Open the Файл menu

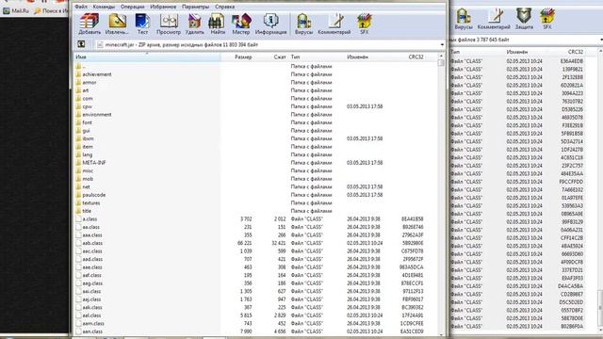click(x=81, y=7)
